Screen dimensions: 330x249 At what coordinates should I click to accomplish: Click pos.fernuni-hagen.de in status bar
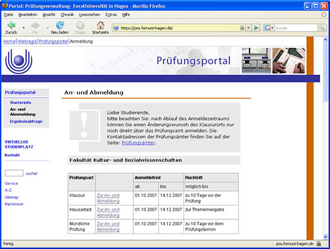pyautogui.click(x=294, y=244)
